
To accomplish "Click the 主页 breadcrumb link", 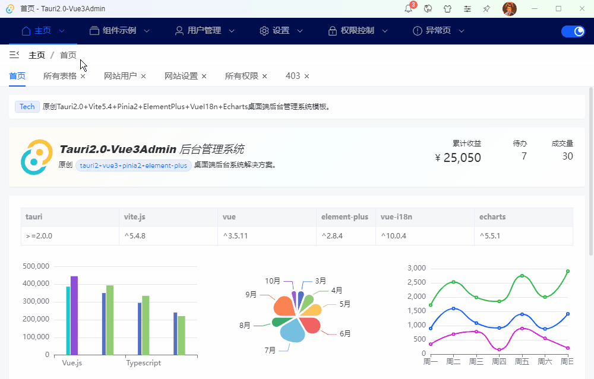I will click(x=37, y=55).
